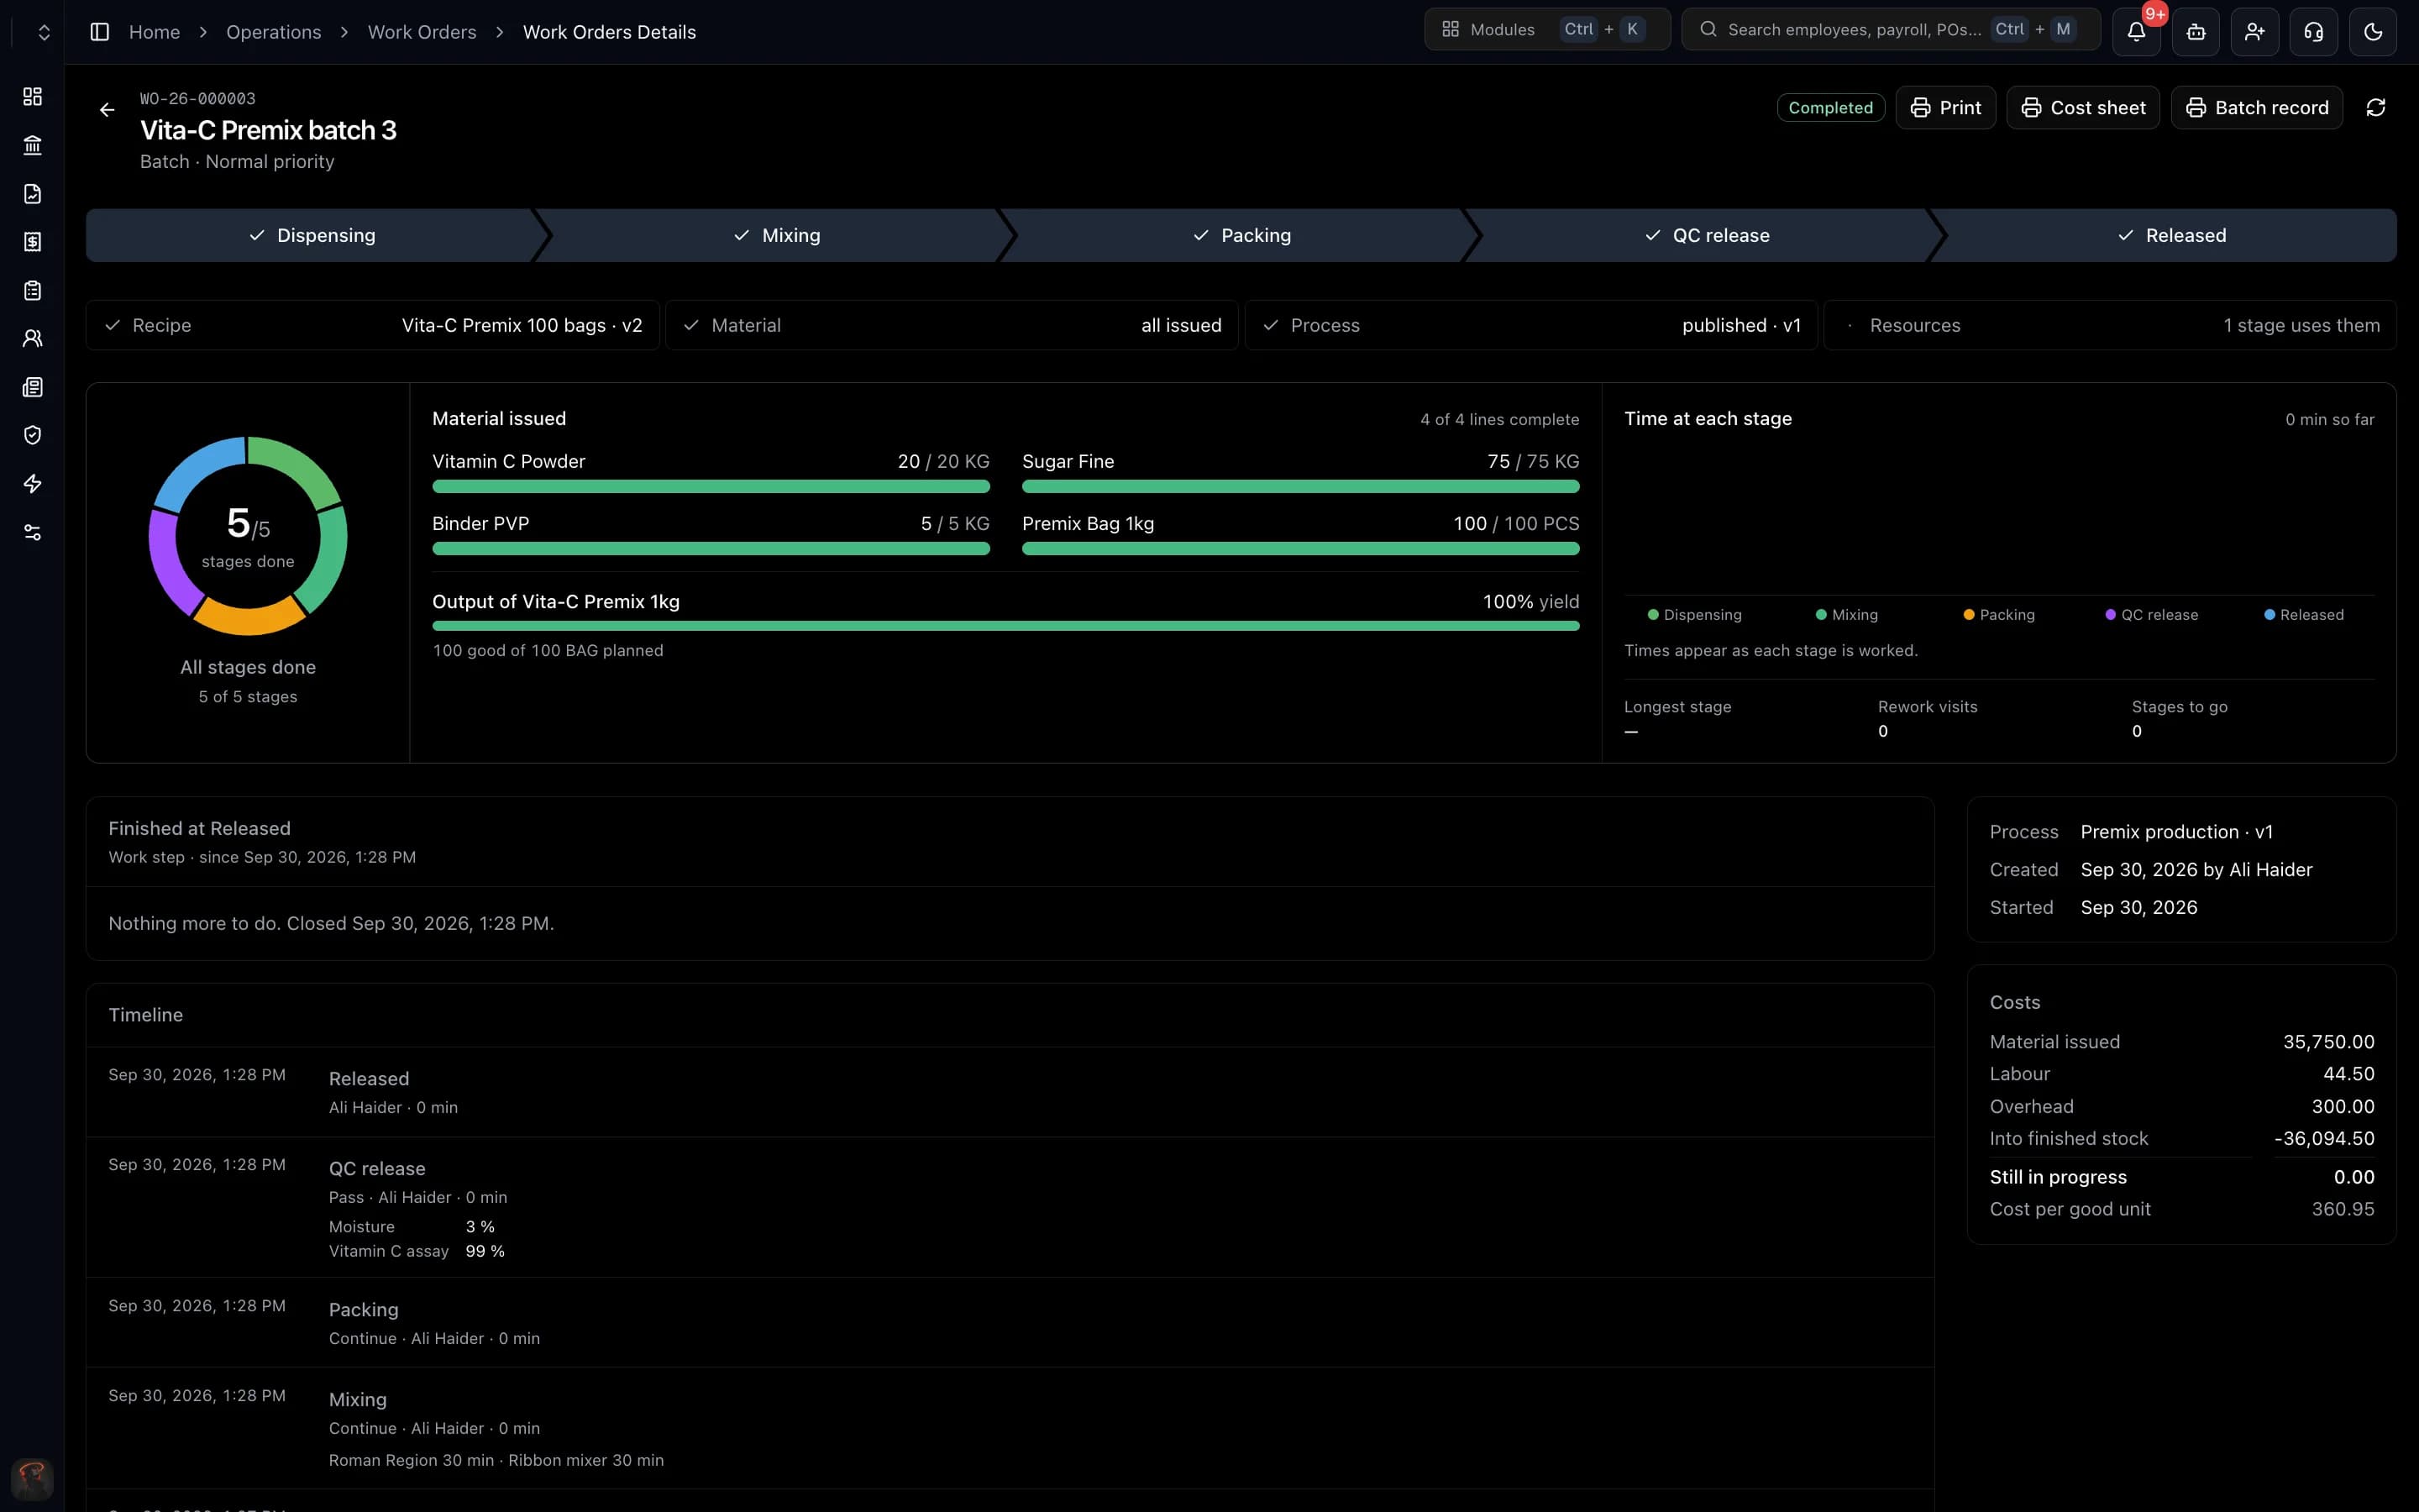Click the Print button

tap(1945, 107)
